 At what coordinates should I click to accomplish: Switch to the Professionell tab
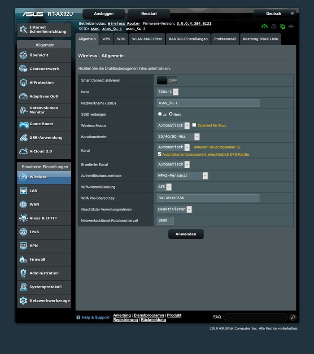coord(225,39)
